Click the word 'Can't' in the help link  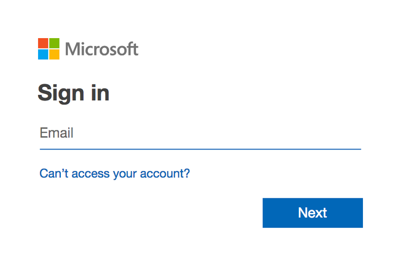[52, 173]
